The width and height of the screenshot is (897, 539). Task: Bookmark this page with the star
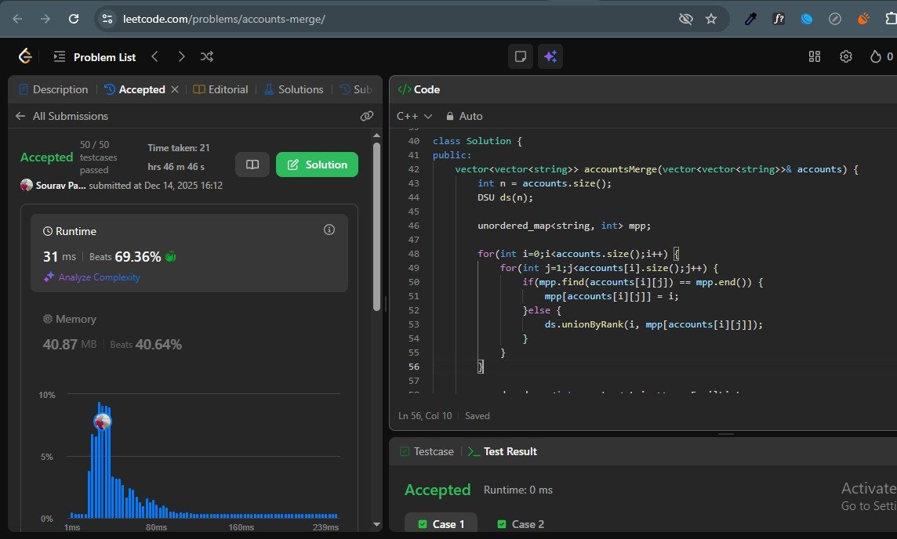[711, 19]
